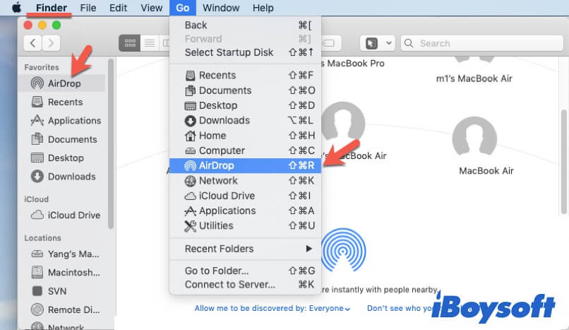
Task: Select Documents icon in the sidebar
Action: pyautogui.click(x=37, y=139)
